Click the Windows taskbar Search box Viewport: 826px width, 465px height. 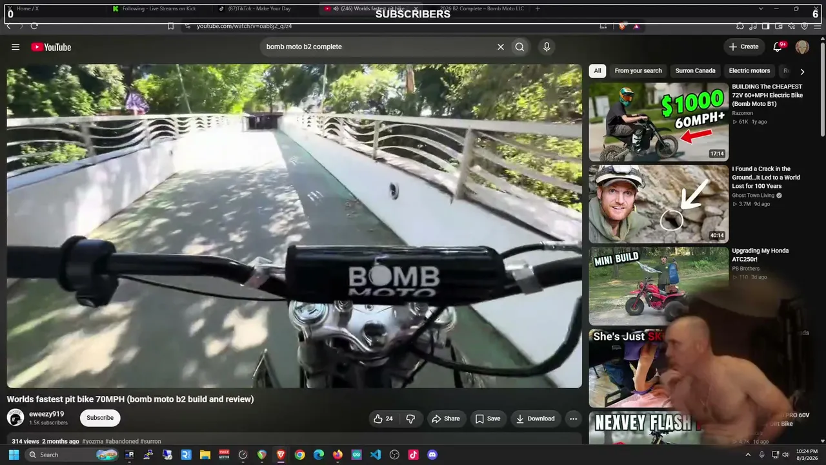coord(72,455)
